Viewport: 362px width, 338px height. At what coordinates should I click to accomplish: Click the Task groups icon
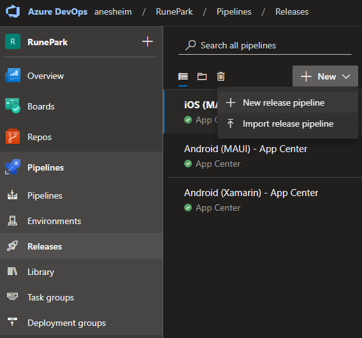click(x=13, y=296)
